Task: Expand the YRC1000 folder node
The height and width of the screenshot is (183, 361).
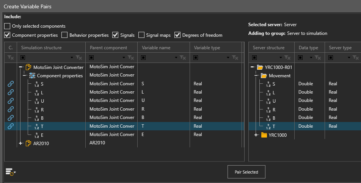Action: 256,135
